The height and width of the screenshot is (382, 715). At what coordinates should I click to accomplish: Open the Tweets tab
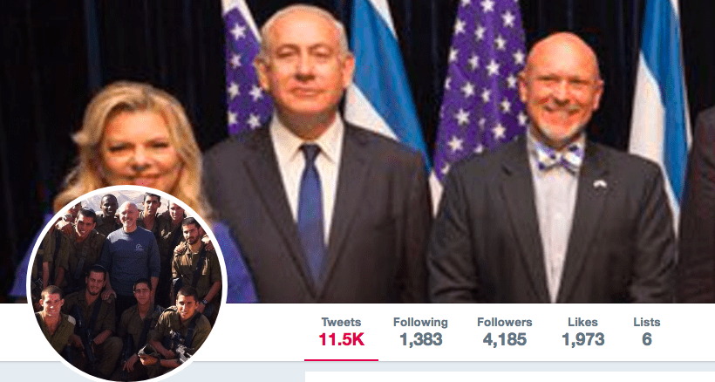tap(341, 332)
